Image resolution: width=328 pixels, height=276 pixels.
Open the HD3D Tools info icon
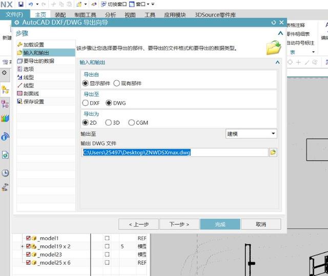(x=5, y=136)
